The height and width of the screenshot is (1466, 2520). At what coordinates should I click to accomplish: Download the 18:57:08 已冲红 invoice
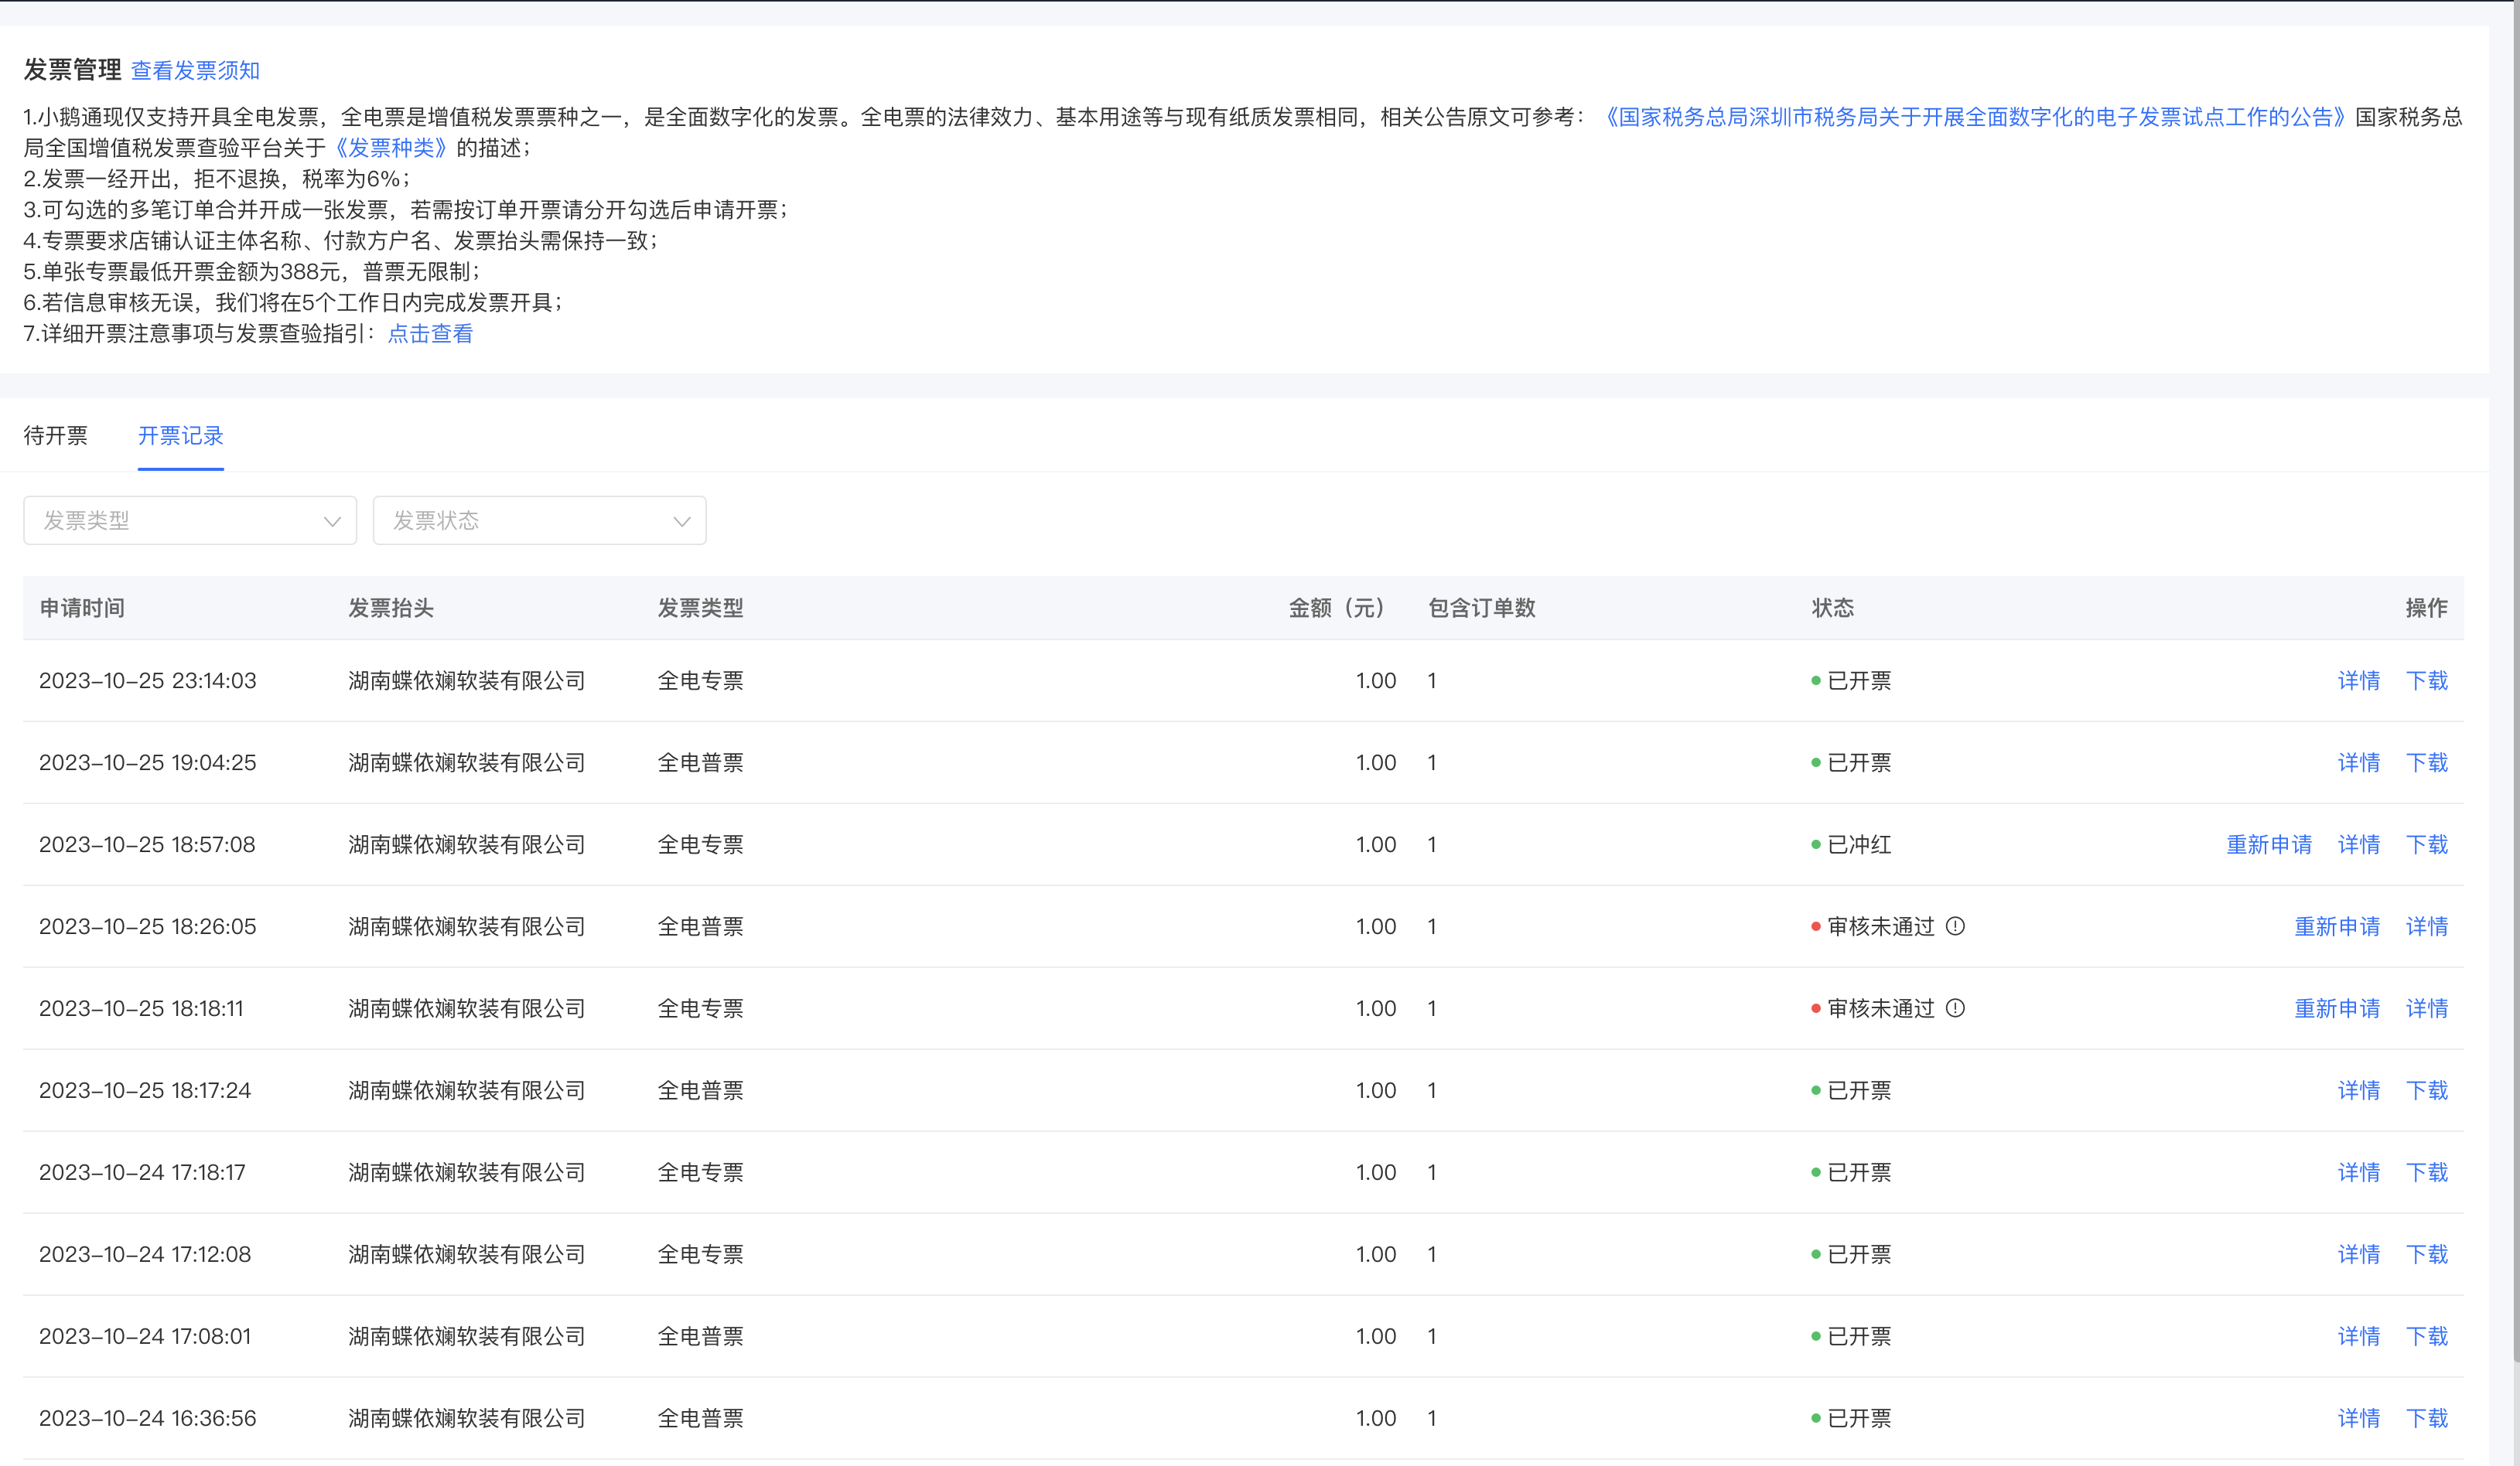tap(2427, 844)
